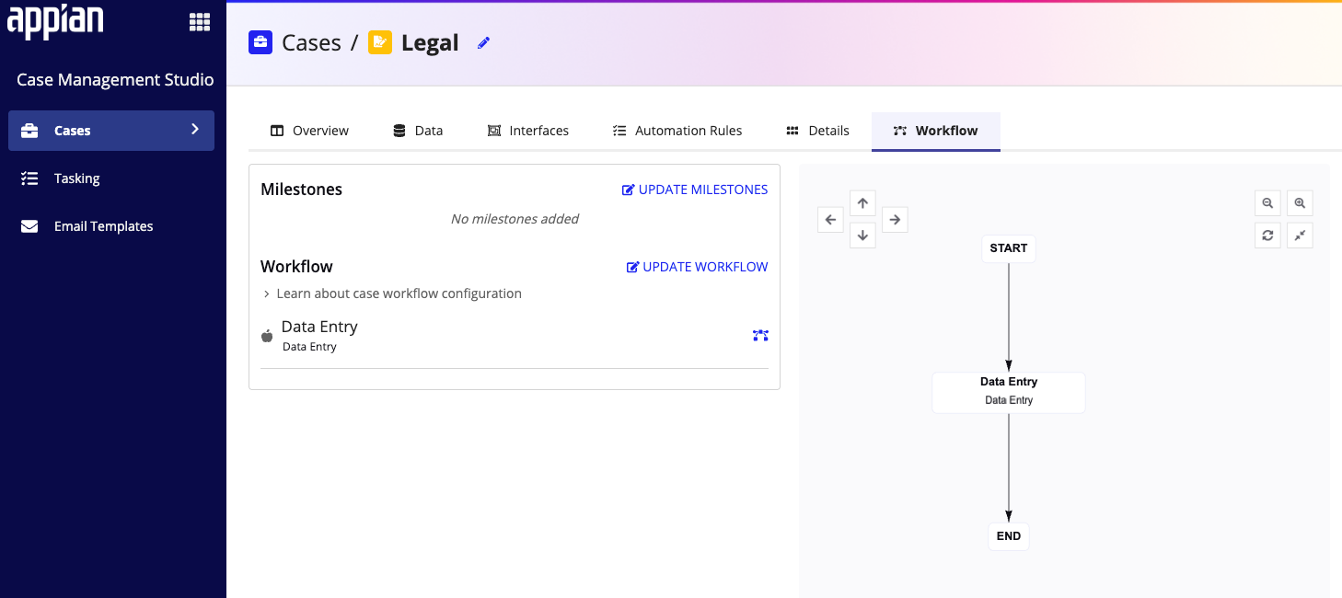
Task: Click the yellow Legal case type icon
Action: 380,42
